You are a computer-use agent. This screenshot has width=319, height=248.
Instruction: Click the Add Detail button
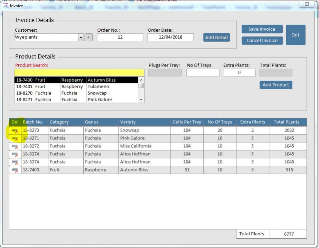pyautogui.click(x=216, y=38)
